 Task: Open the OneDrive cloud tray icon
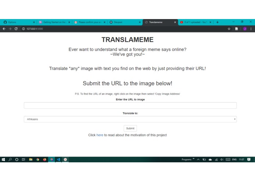click(x=210, y=160)
